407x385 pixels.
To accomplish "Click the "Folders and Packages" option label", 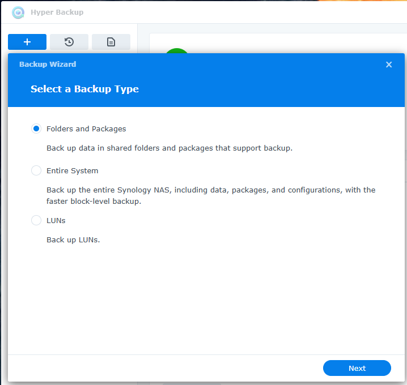I will point(86,129).
